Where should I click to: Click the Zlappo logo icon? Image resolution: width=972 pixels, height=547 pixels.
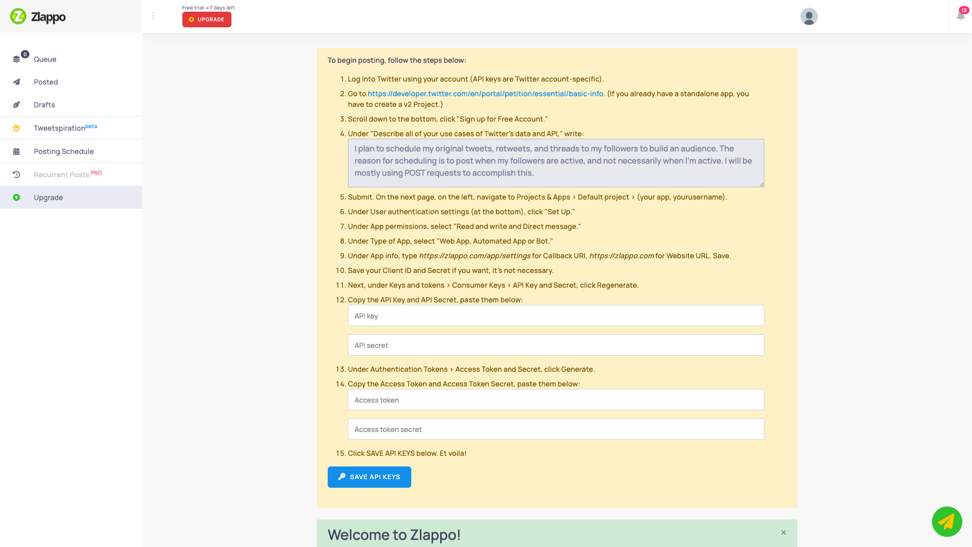pyautogui.click(x=18, y=16)
